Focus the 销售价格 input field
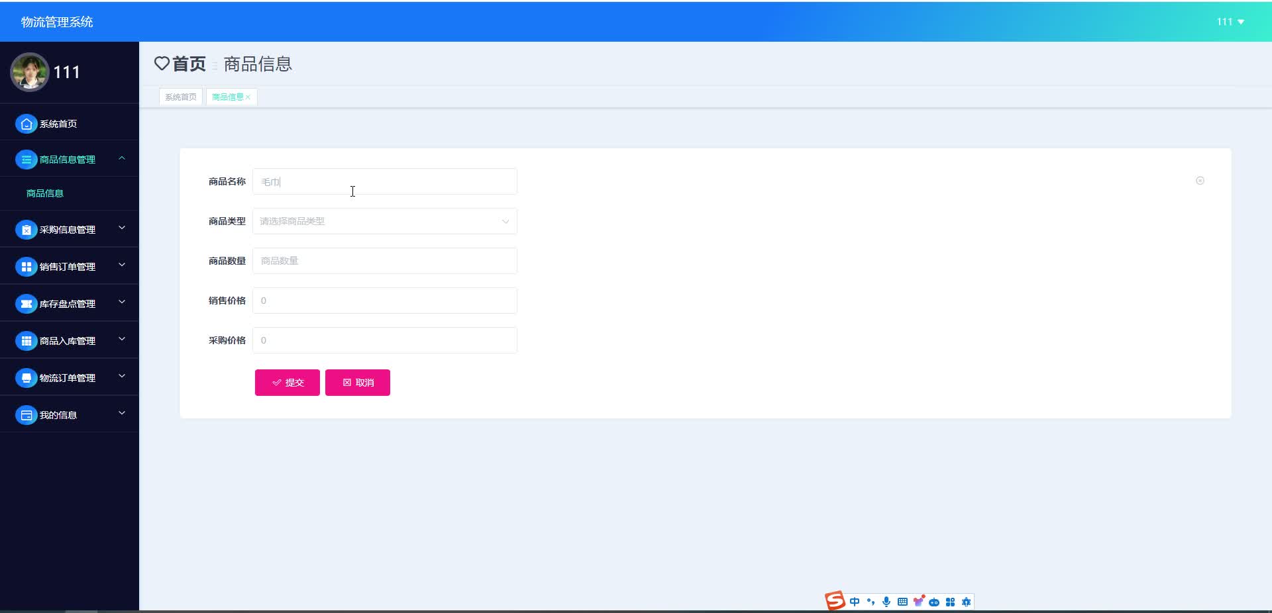 [x=384, y=301]
